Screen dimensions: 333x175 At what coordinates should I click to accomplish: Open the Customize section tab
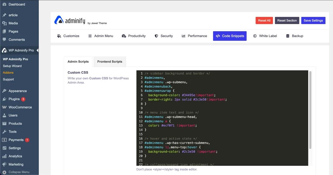point(68,36)
